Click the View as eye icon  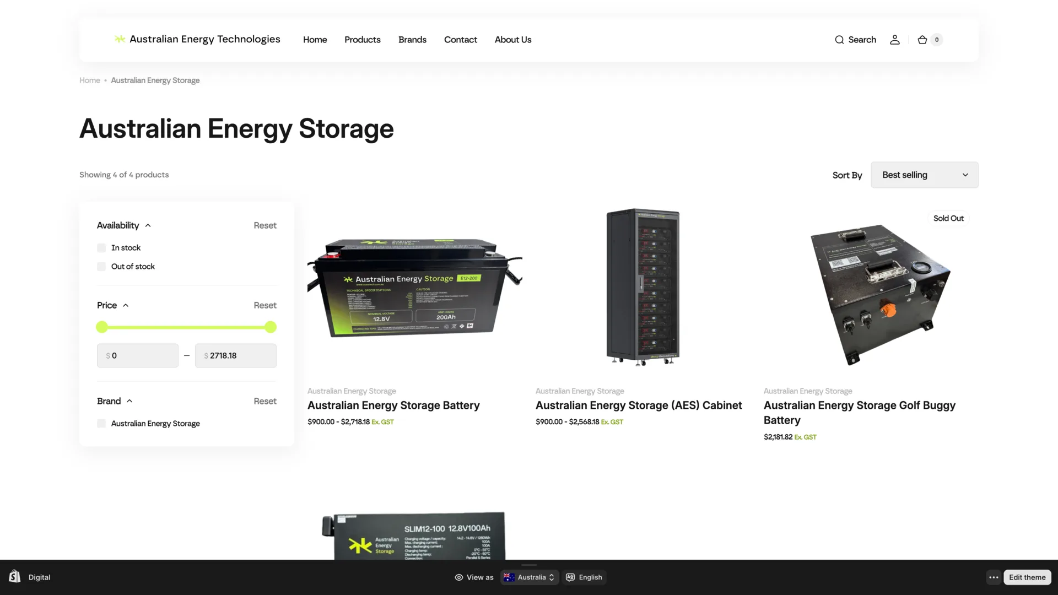tap(458, 577)
